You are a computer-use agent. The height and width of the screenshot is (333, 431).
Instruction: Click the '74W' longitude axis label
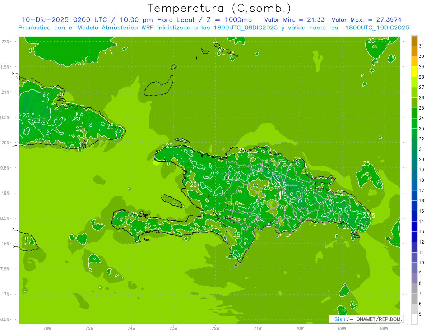[131, 328]
